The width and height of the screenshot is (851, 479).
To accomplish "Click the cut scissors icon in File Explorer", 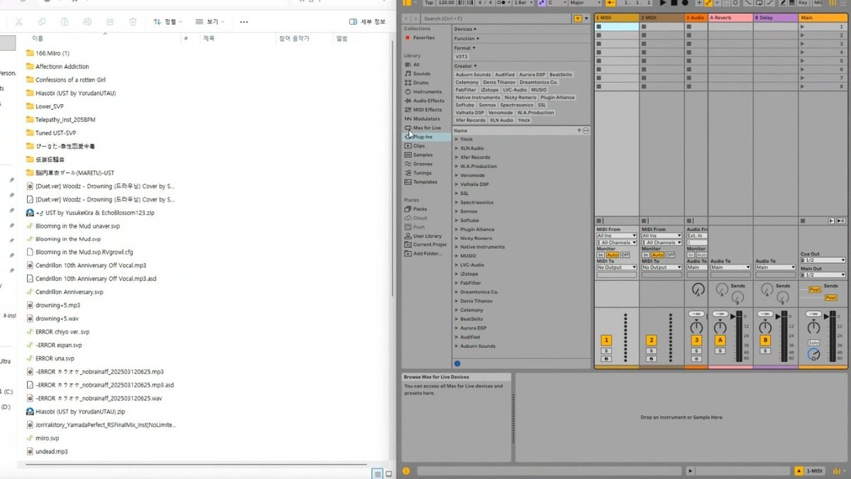I will click(x=19, y=22).
